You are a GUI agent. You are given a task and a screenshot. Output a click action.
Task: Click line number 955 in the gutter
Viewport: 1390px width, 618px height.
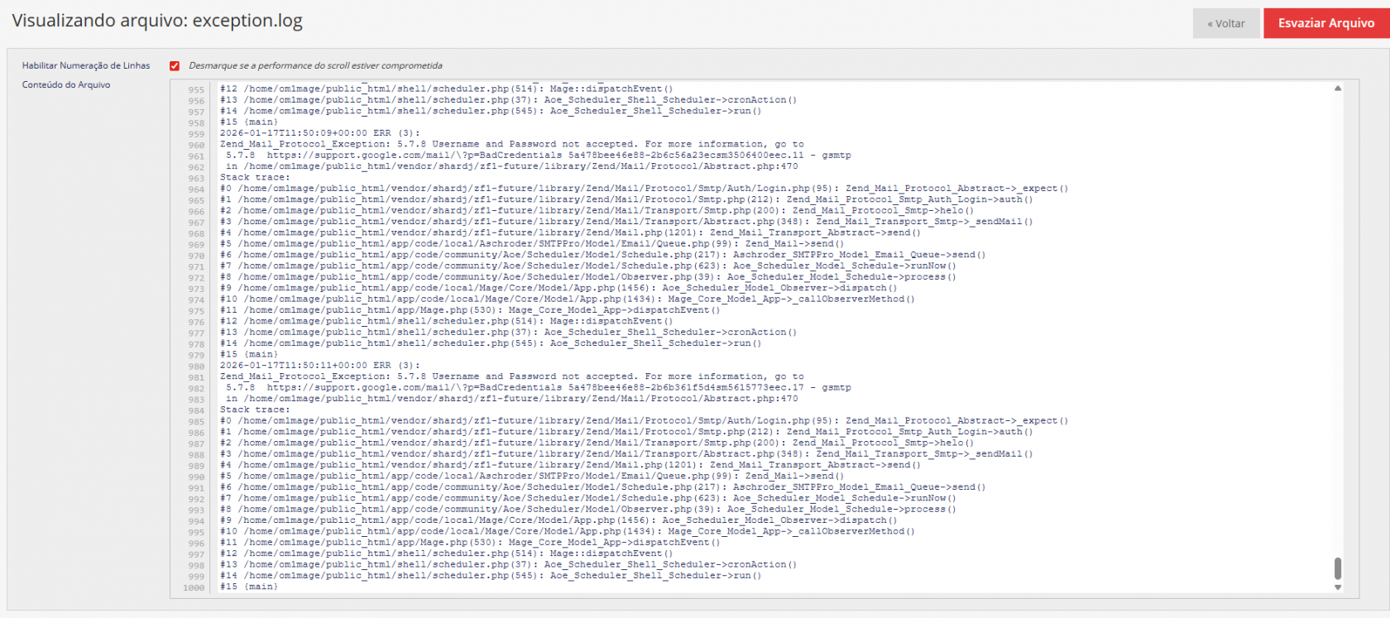tap(195, 90)
